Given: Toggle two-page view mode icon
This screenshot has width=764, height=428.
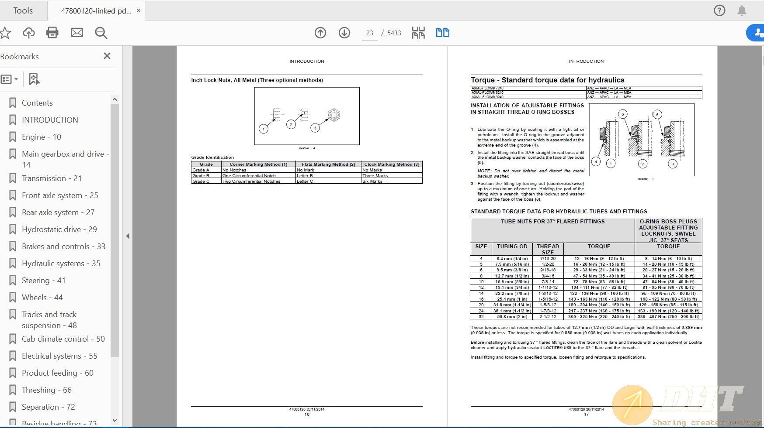Looking at the screenshot, I should point(443,33).
